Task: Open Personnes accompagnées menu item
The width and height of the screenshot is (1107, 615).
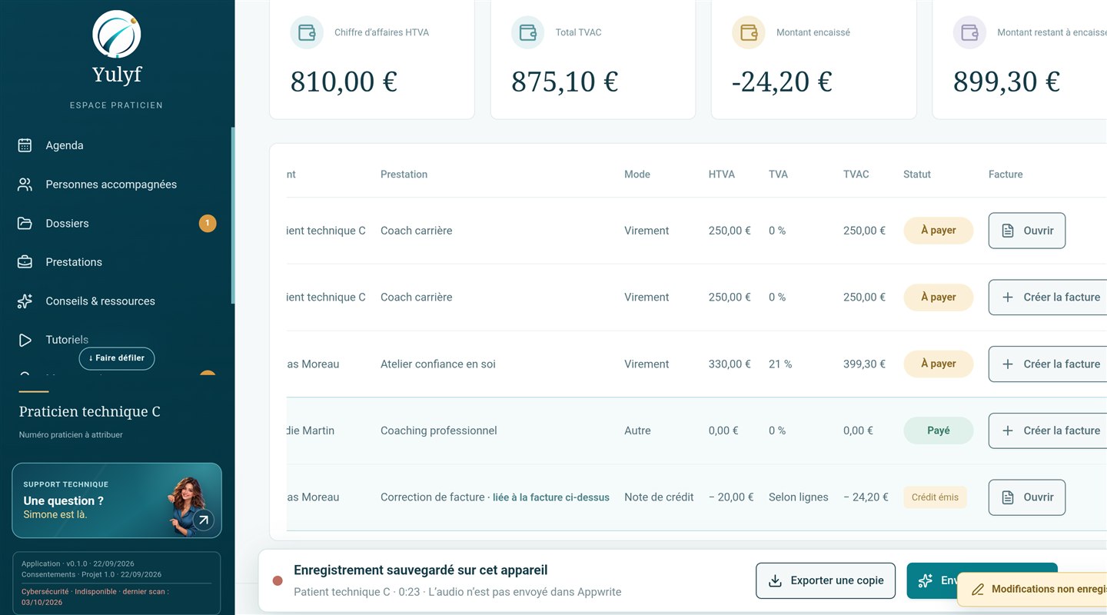Action: 111,184
